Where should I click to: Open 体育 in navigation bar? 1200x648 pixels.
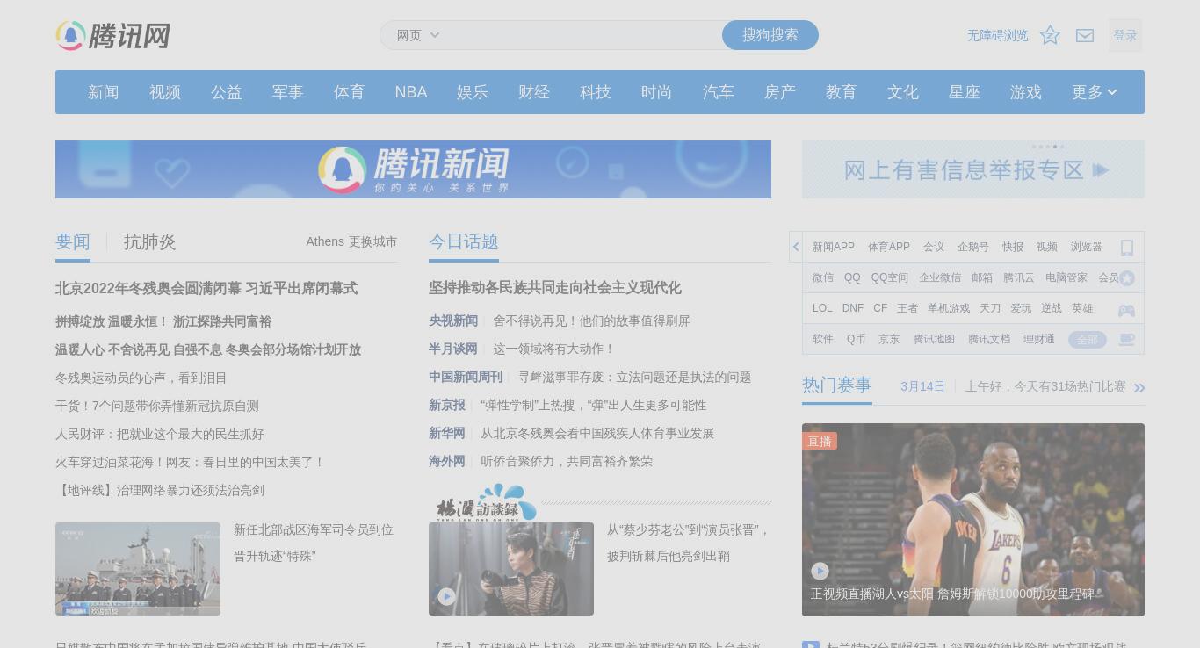coord(350,92)
